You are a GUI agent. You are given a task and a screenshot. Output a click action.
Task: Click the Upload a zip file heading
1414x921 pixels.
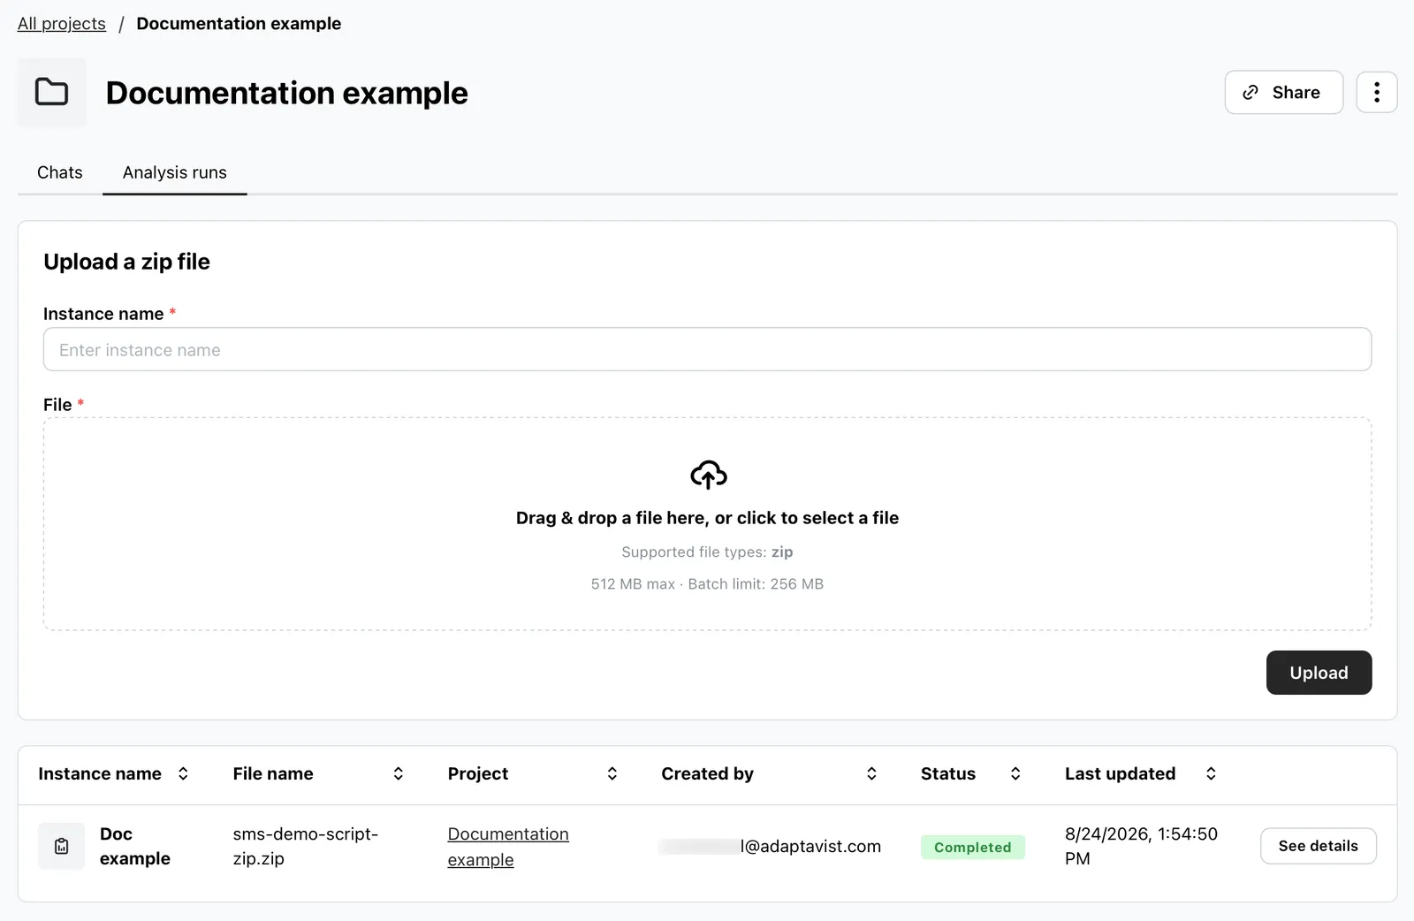pyautogui.click(x=126, y=262)
